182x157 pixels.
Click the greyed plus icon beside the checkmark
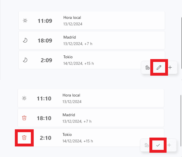[169, 145]
